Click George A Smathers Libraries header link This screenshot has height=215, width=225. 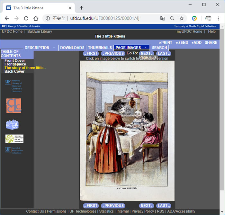(24, 26)
